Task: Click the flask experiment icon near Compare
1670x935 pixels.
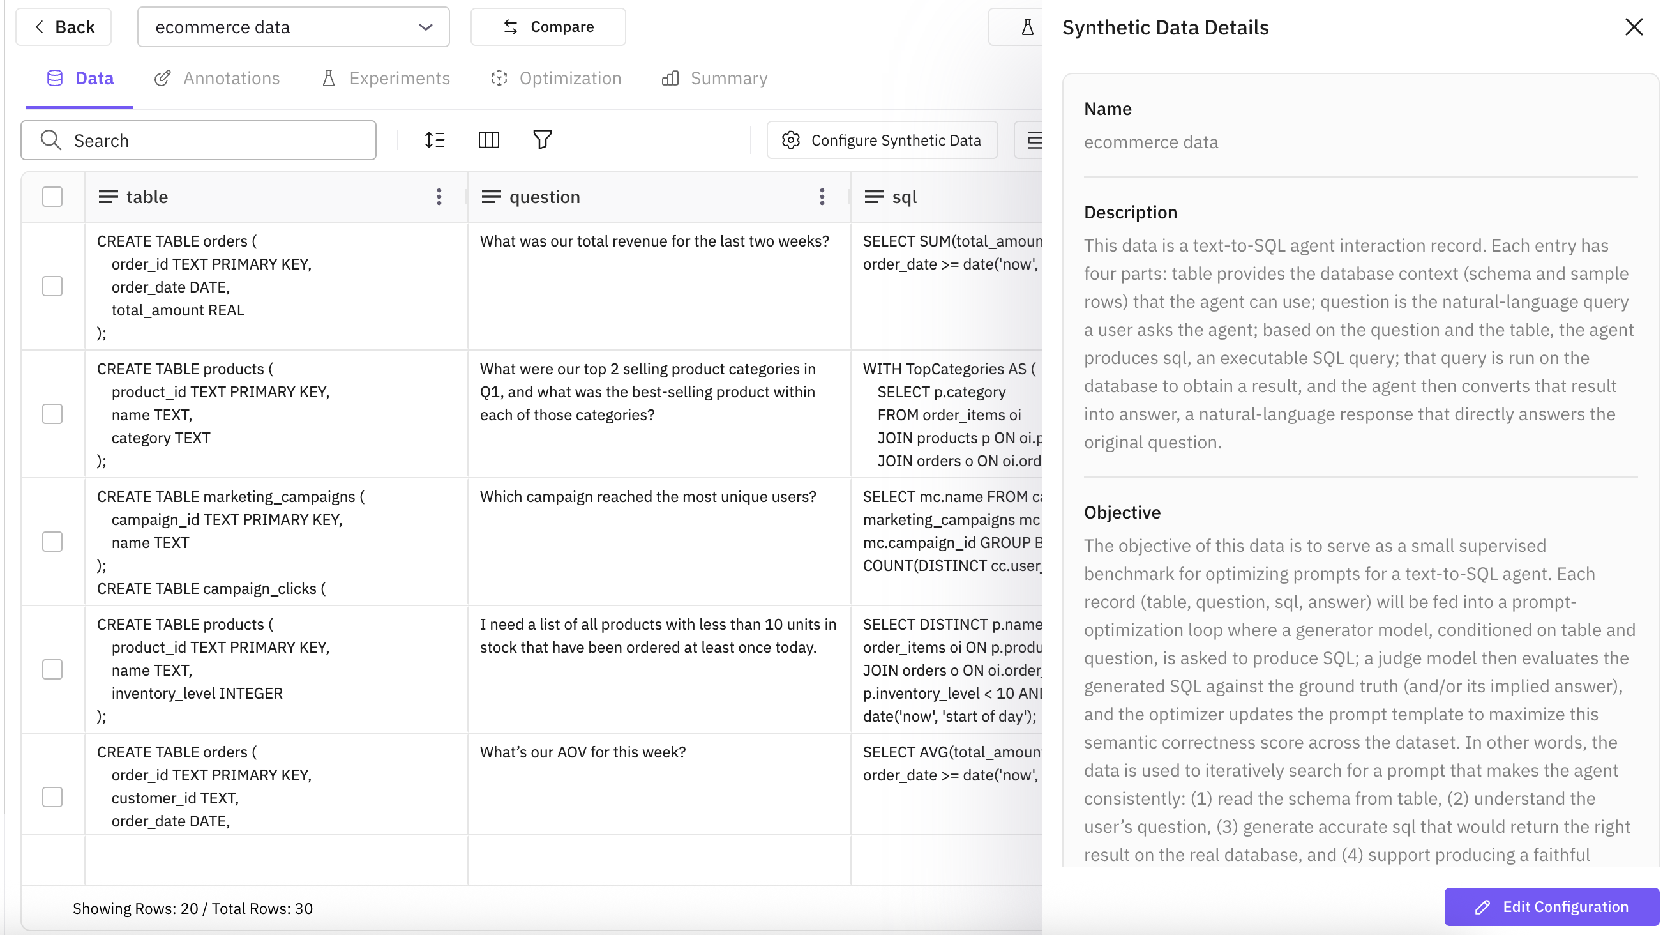Action: [1027, 27]
